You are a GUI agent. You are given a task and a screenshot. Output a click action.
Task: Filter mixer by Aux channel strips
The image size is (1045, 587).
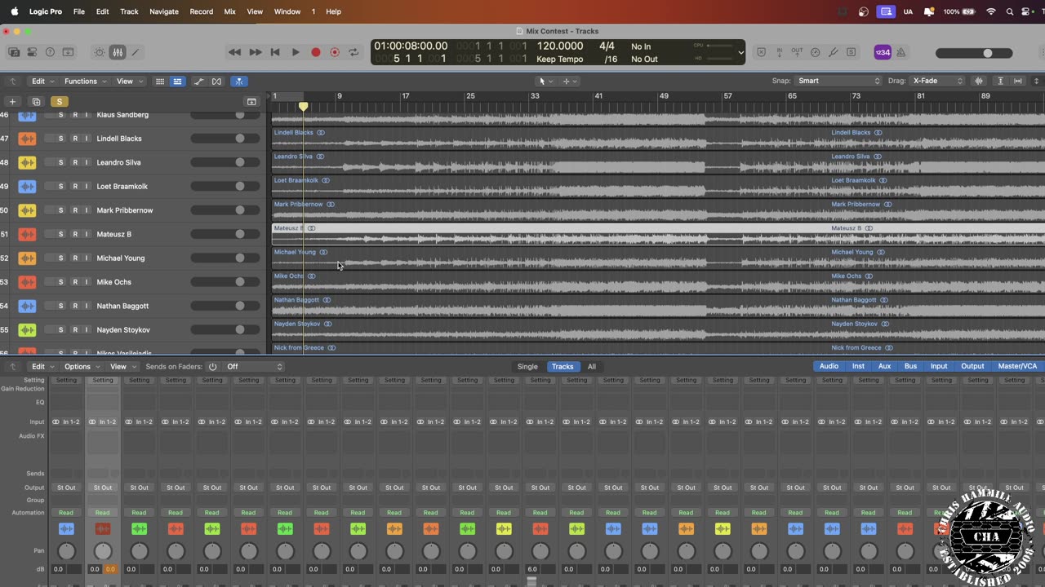tap(884, 366)
